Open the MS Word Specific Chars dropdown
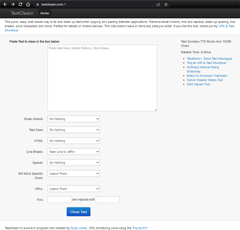The width and height of the screenshot is (240, 230). pos(74,174)
